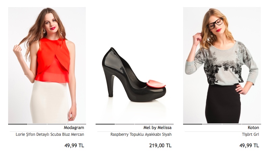Click the 219,00 TL shoe price
The image size is (277, 154).
pos(160,146)
